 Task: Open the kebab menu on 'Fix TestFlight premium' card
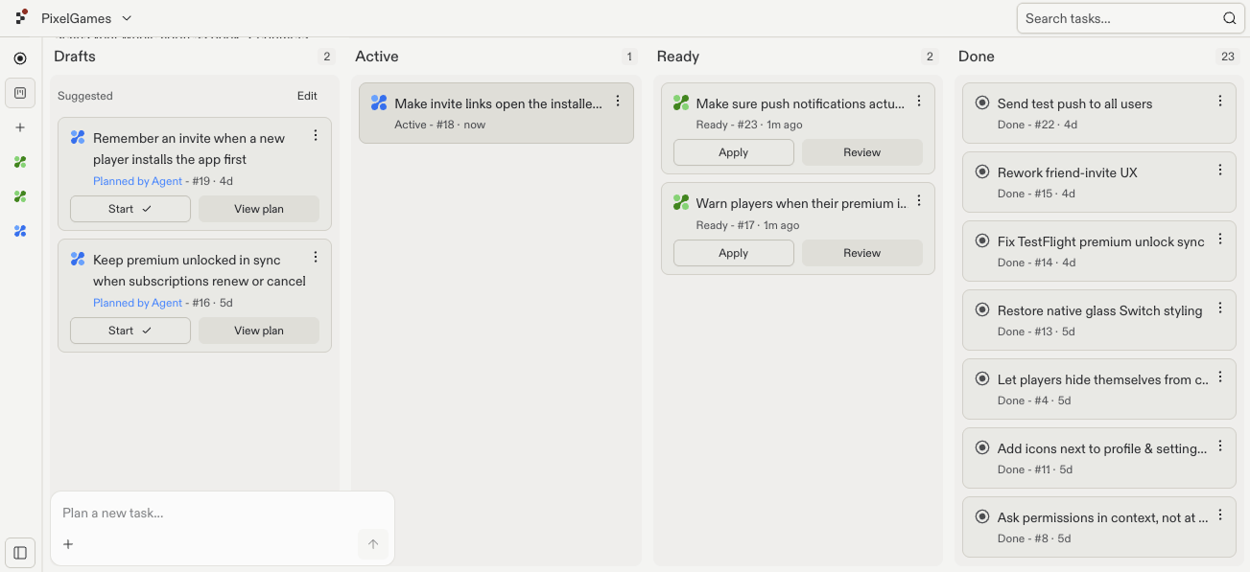pos(1220,240)
